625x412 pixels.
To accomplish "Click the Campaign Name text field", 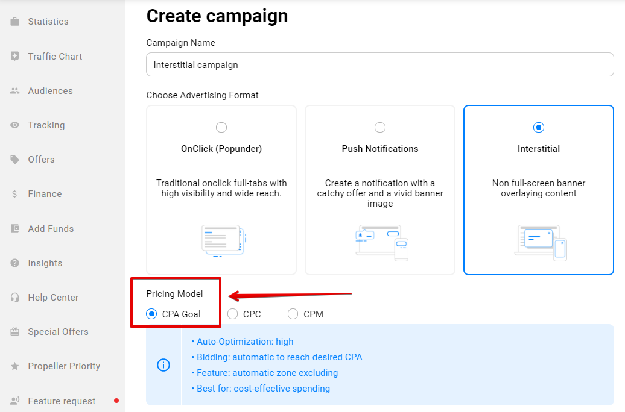I will click(379, 65).
